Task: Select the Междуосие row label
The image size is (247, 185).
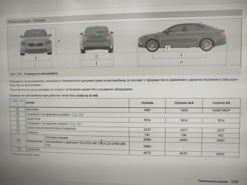Action: [x=35, y=141]
